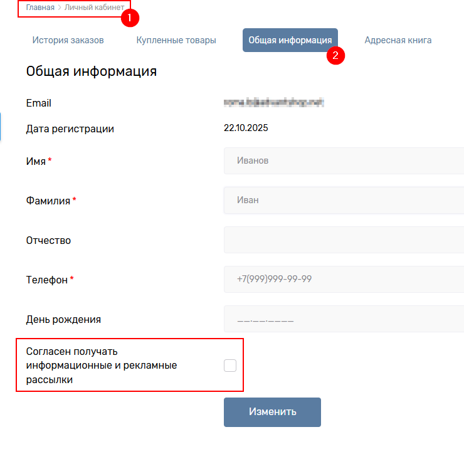The height and width of the screenshot is (464, 464).
Task: Select the Общая информация tab
Action: click(290, 40)
